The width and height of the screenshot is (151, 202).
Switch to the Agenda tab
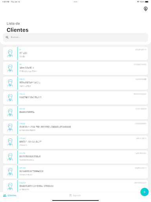(75, 195)
